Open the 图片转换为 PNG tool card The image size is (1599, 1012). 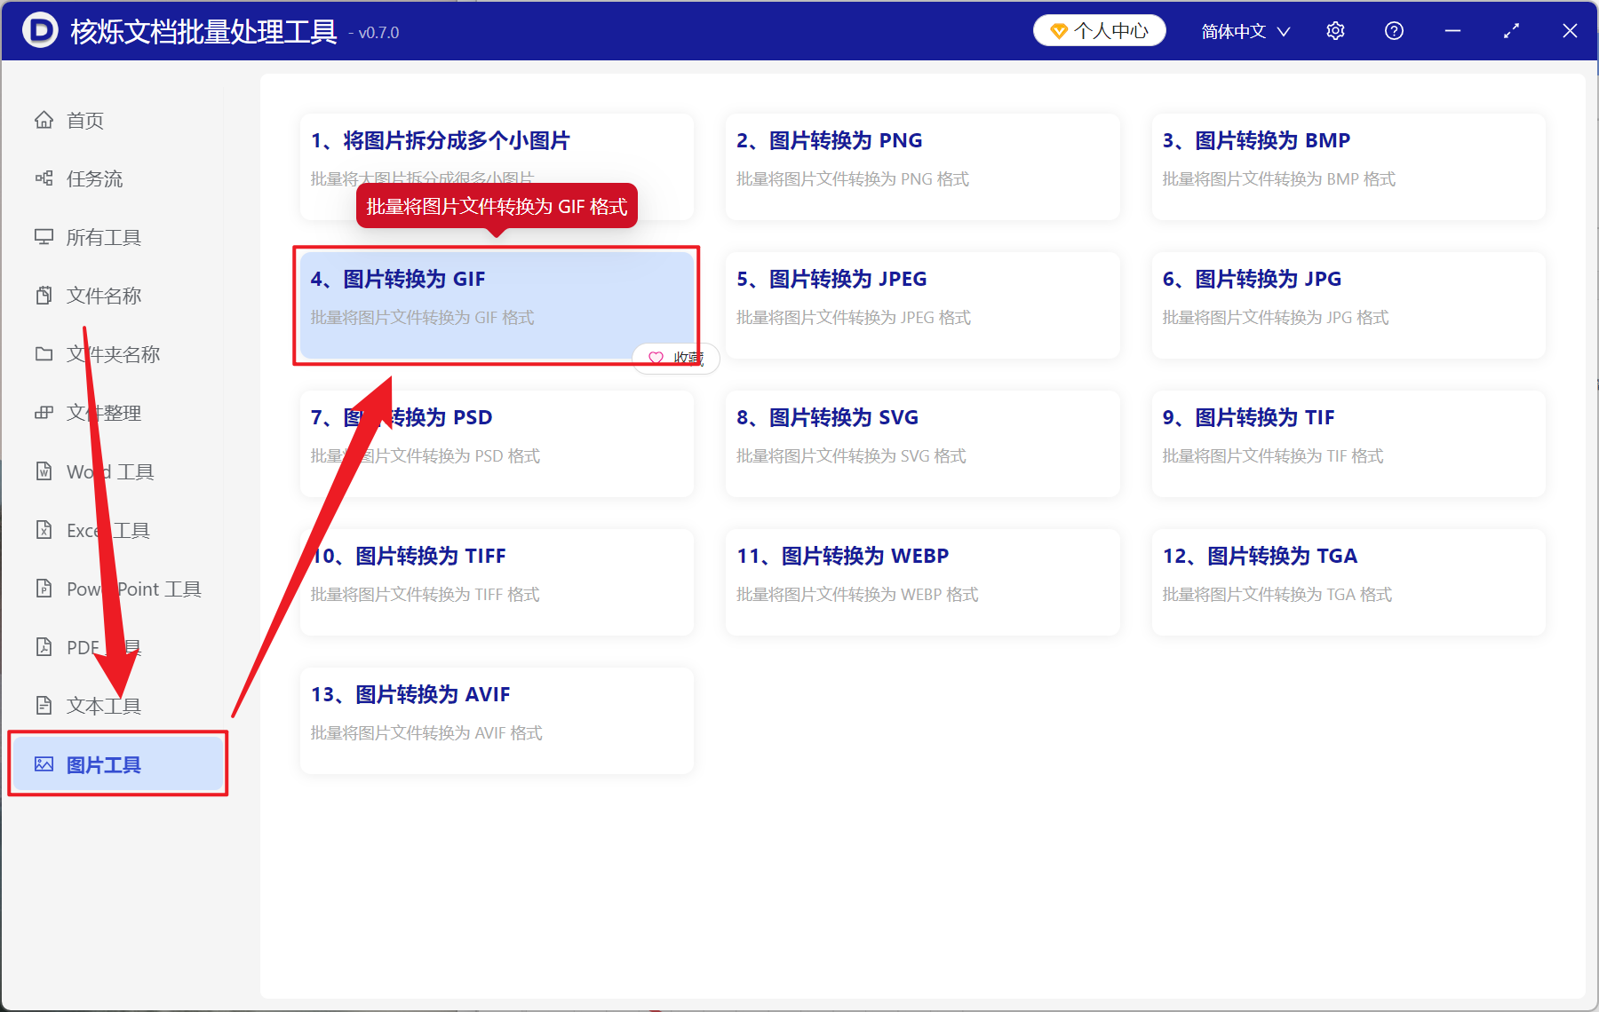[x=922, y=166]
